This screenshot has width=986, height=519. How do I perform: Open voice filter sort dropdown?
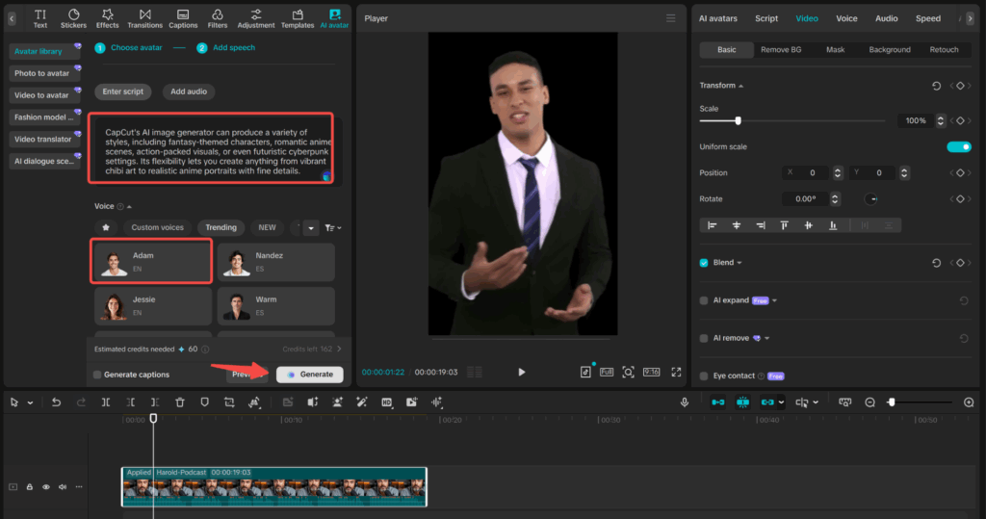333,228
